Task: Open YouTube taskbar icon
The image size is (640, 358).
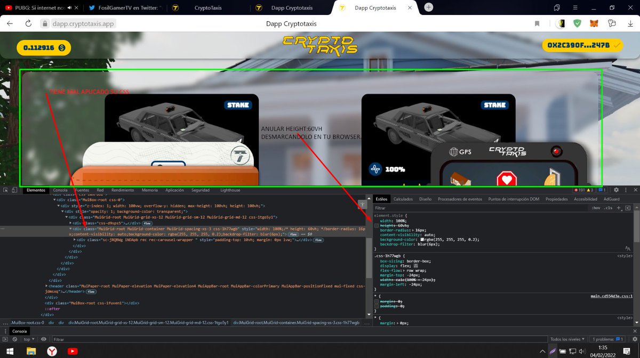Action: click(73, 351)
